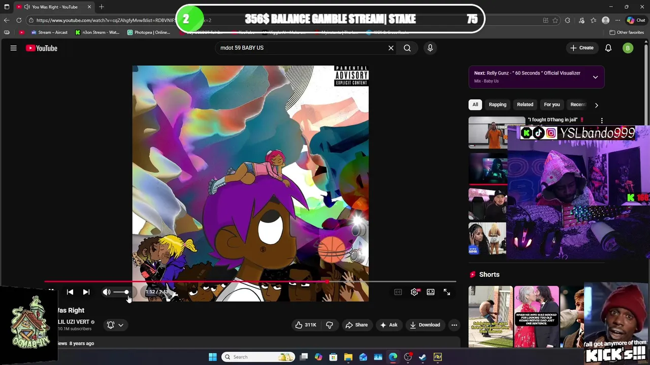Open the 'Stream – Aircast' bookmark

(49, 32)
